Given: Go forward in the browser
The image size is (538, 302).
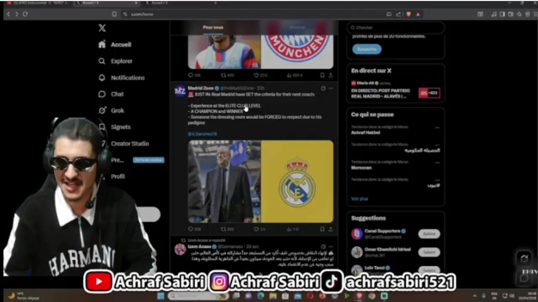Looking at the screenshot, I should [16, 14].
